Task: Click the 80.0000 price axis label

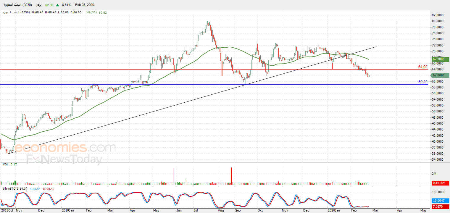Action: coord(438,21)
